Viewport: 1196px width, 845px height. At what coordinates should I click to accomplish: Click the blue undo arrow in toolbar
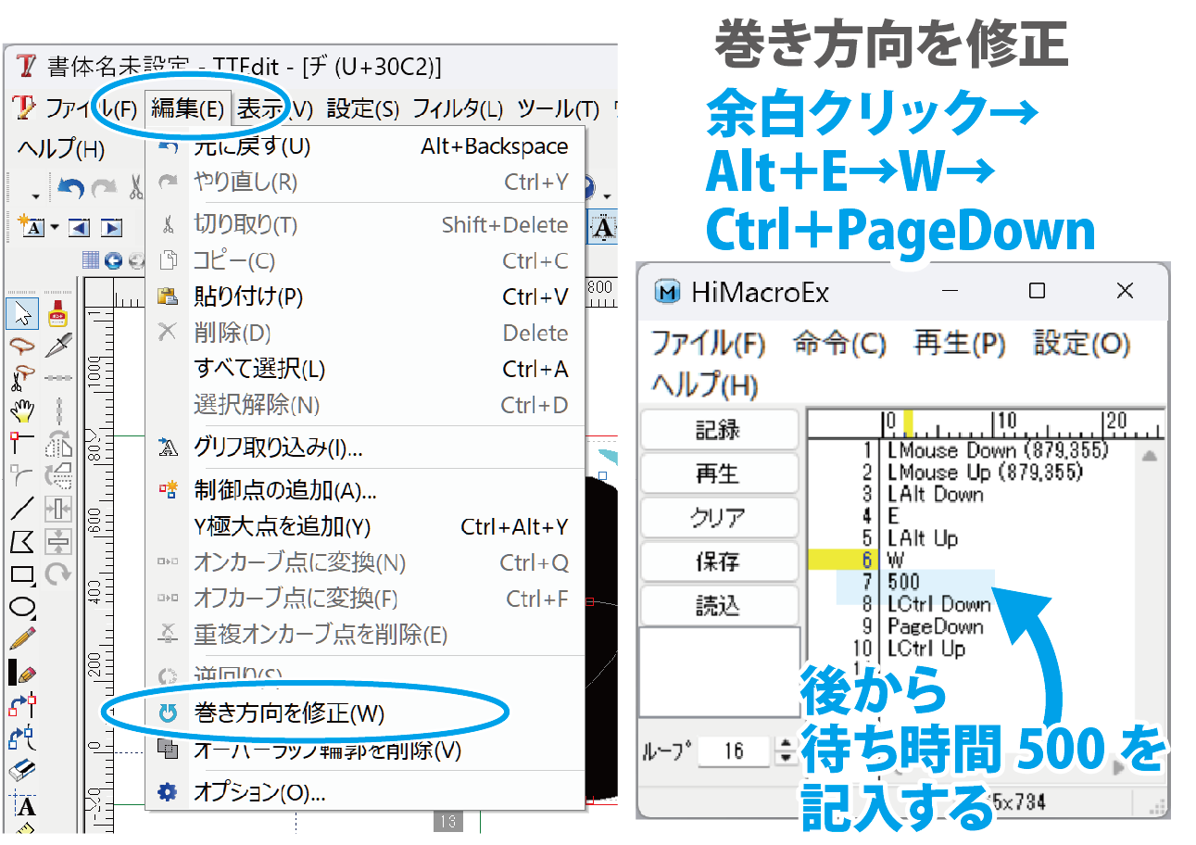70,189
